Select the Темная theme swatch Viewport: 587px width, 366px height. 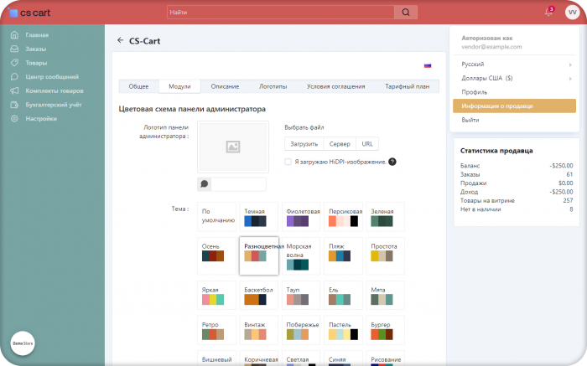[258, 217]
